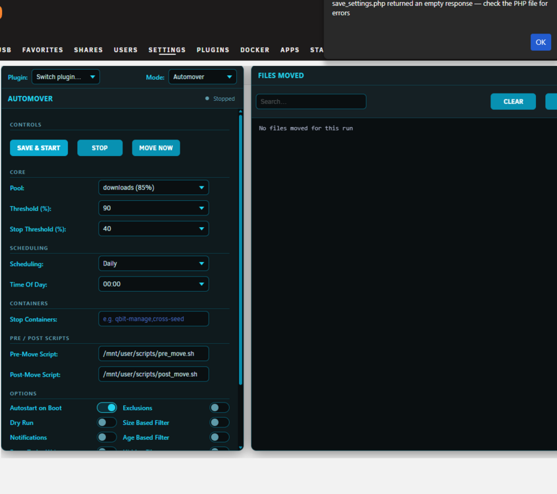The image size is (557, 494).
Task: Enable the Notifications toggle
Action: click(107, 437)
